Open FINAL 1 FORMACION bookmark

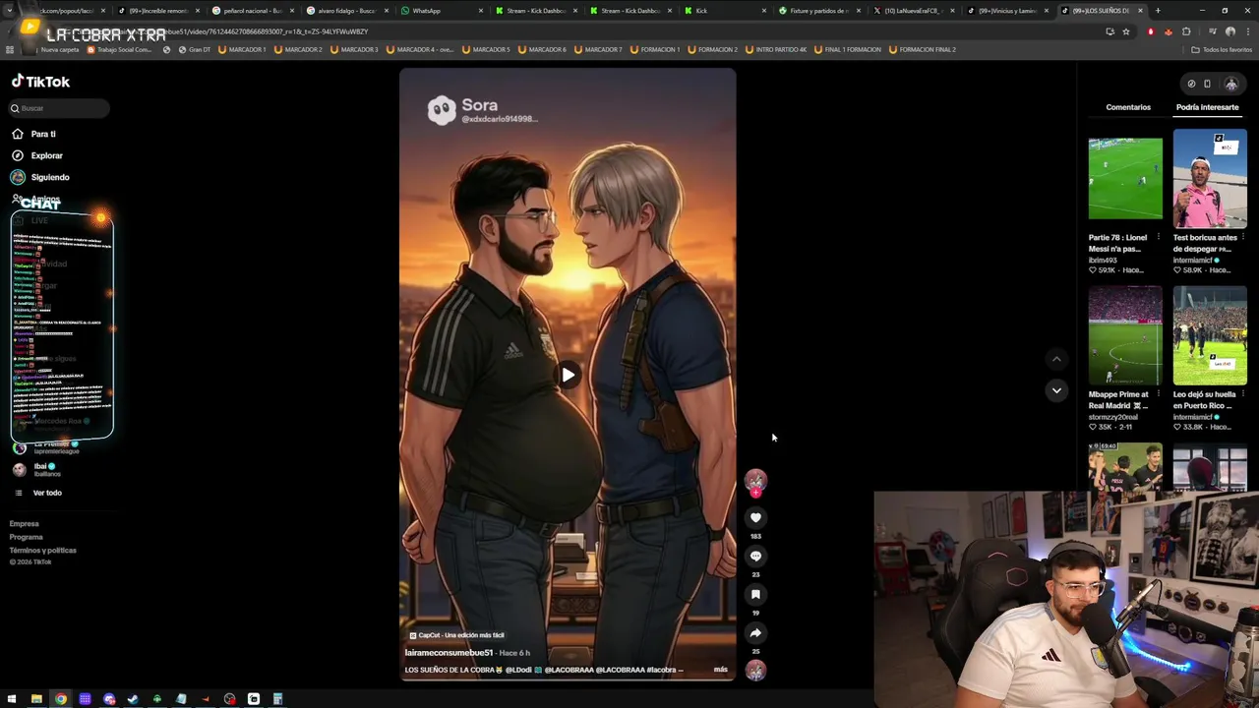tap(847, 49)
